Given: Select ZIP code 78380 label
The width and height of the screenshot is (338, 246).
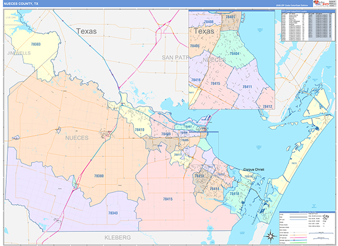Looking at the screenshot, I should [x=99, y=176].
